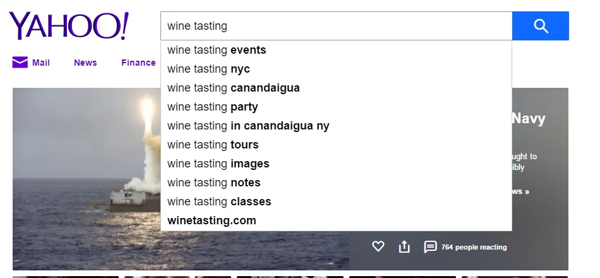Choose the "wine tasting tours" suggestion
600x278 pixels.
[x=336, y=145]
